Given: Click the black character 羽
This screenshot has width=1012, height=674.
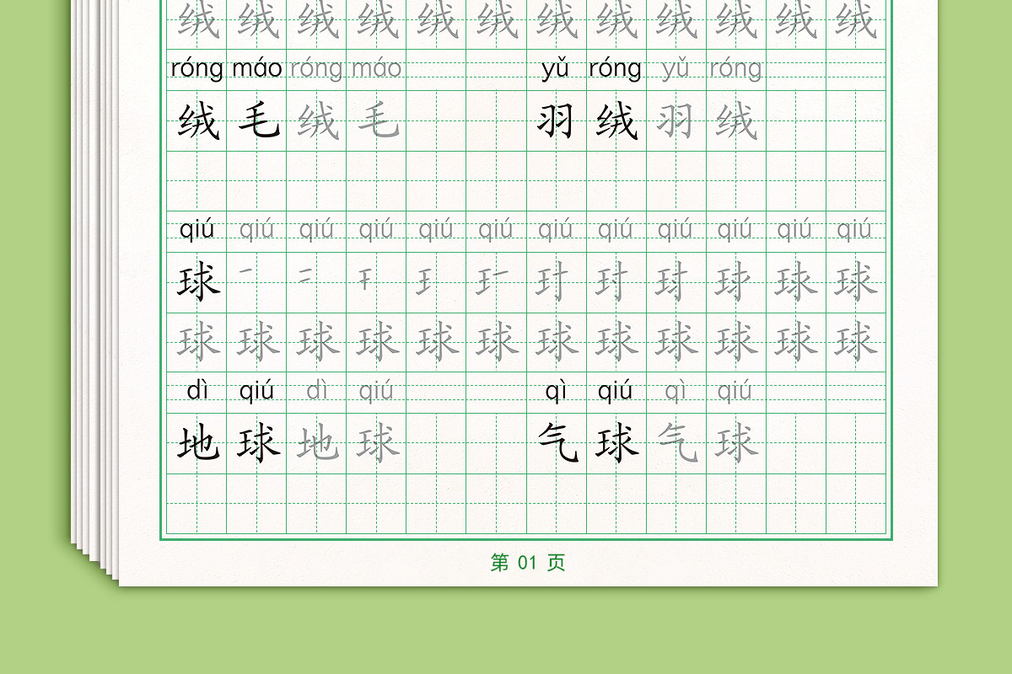Looking at the screenshot, I should tap(557, 122).
